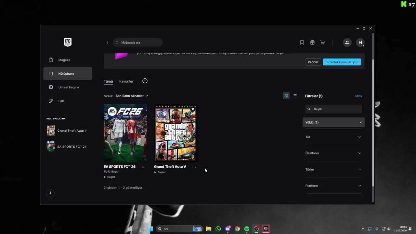Open Discord from the taskbar

point(228,229)
